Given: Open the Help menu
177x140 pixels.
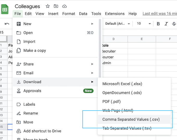Looking at the screenshot, I should click(132, 14).
